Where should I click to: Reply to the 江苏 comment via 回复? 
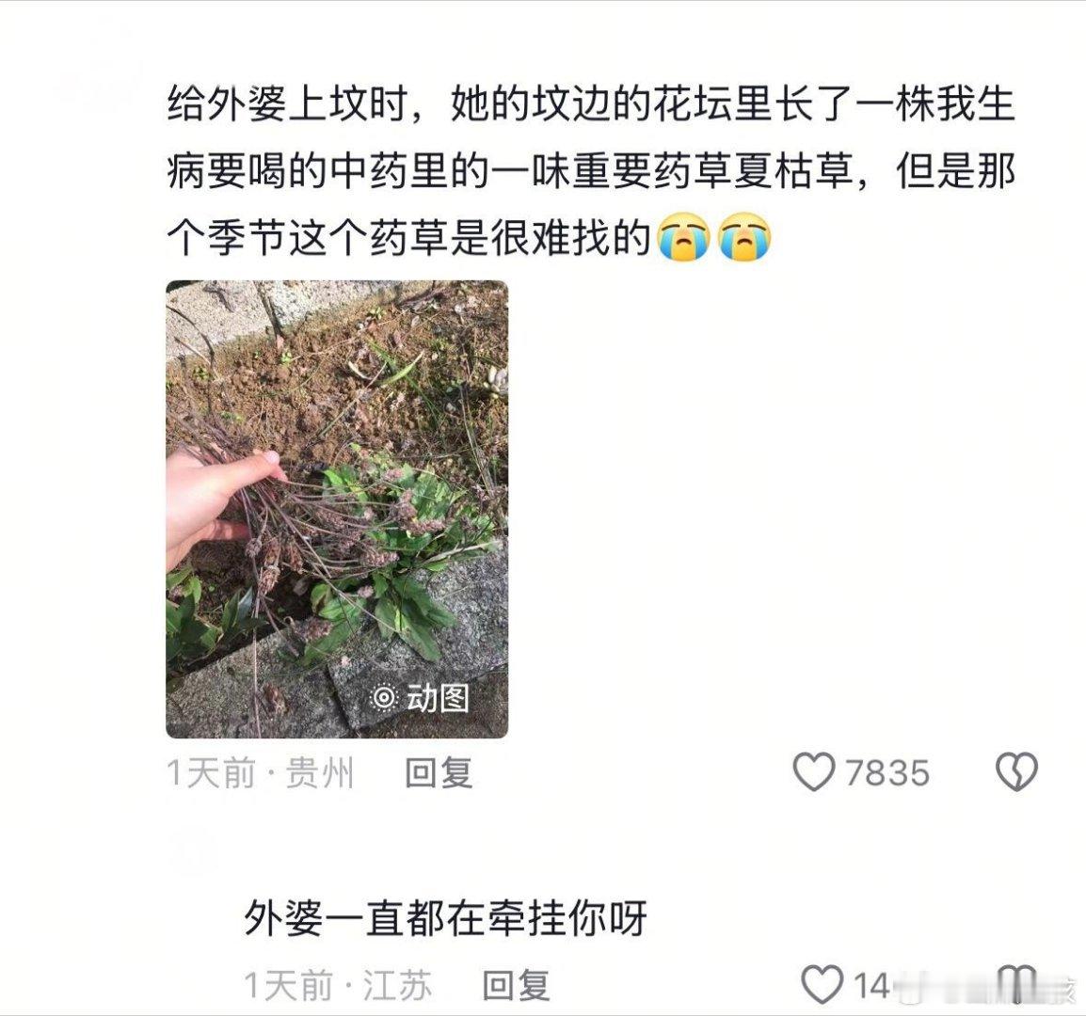(516, 985)
